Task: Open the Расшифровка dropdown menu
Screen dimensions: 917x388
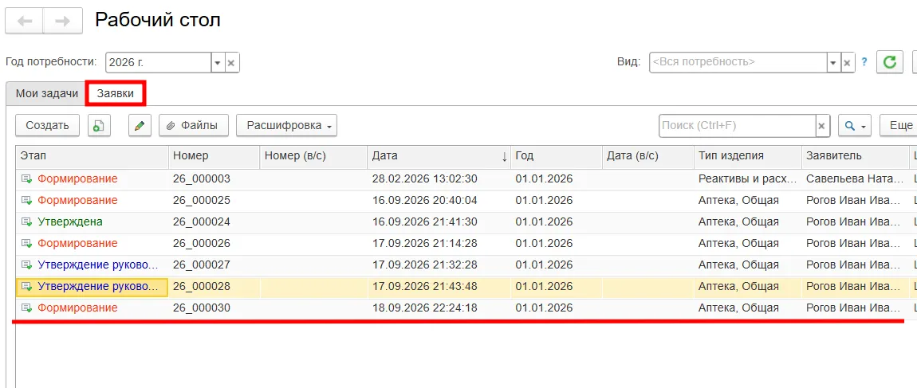Action: tap(286, 125)
